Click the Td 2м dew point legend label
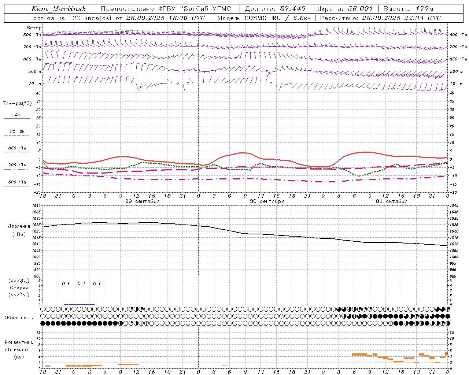 (17, 131)
